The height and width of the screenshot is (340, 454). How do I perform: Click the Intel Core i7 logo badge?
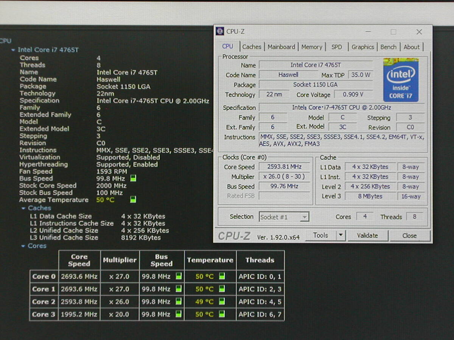[x=401, y=80]
